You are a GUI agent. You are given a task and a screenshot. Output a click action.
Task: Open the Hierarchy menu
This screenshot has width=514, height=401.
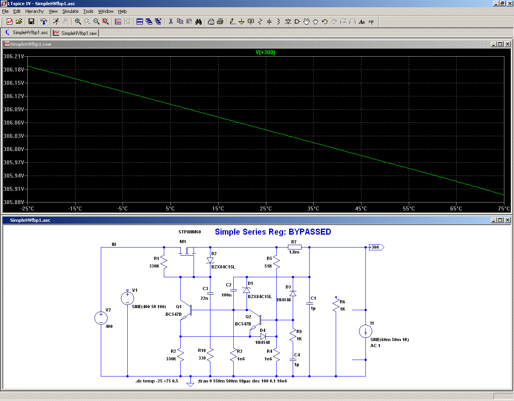tap(35, 11)
